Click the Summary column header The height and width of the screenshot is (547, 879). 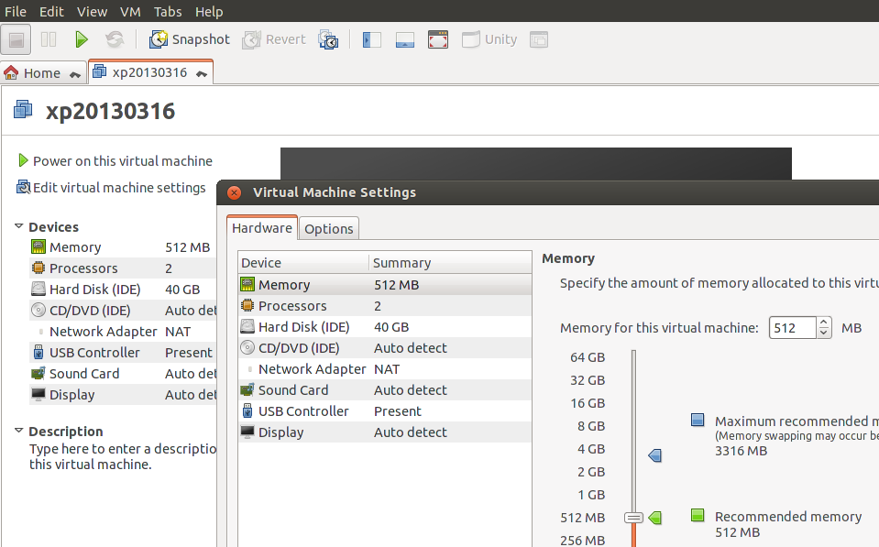pyautogui.click(x=451, y=263)
